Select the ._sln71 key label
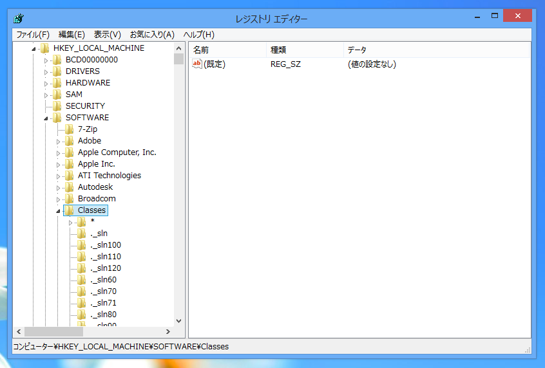 (x=104, y=303)
